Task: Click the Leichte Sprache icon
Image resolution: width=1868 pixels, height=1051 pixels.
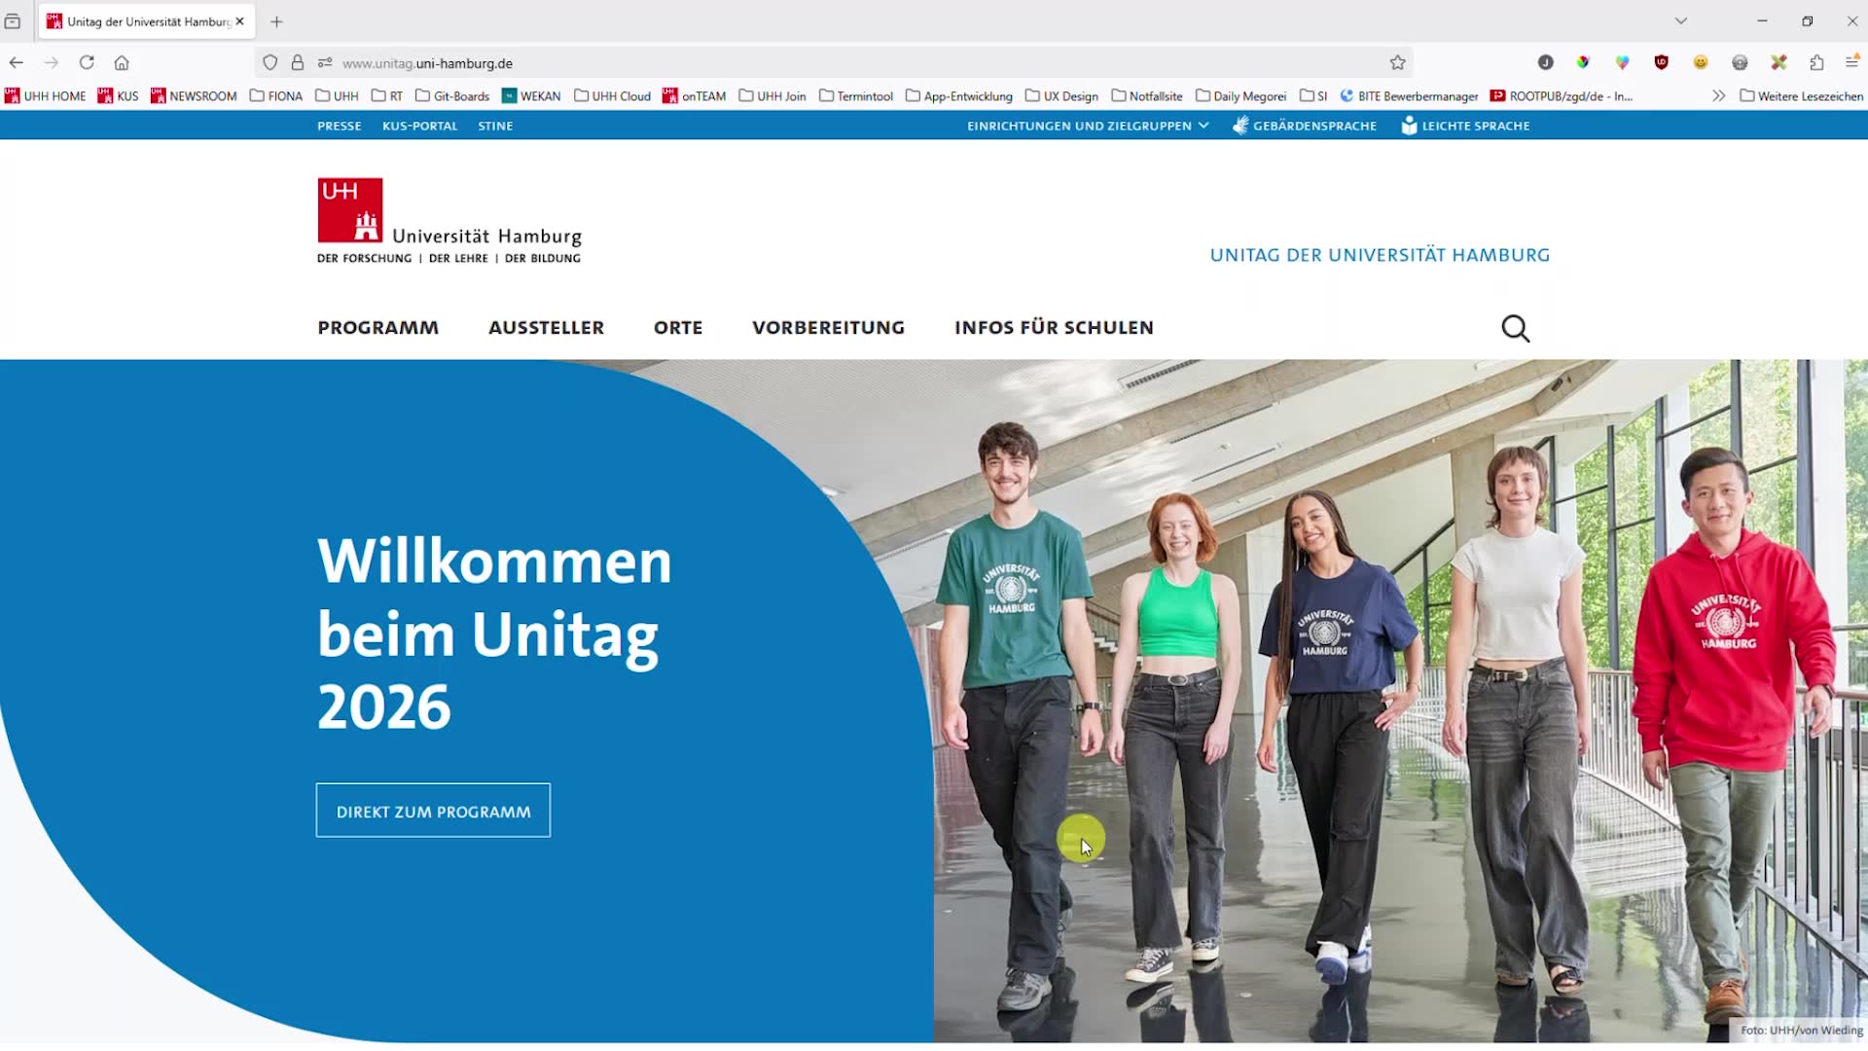Action: click(x=1408, y=126)
